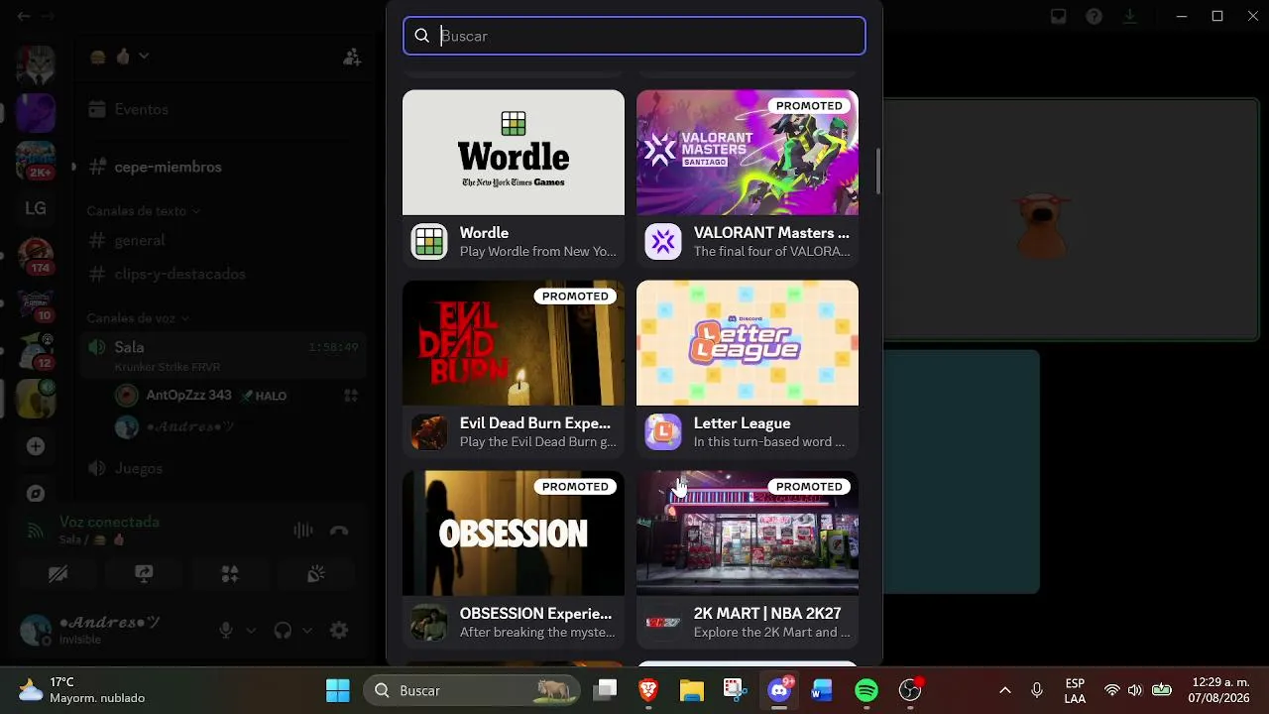Open the Evil Dead Burn banner
The image size is (1269, 714).
[514, 343]
